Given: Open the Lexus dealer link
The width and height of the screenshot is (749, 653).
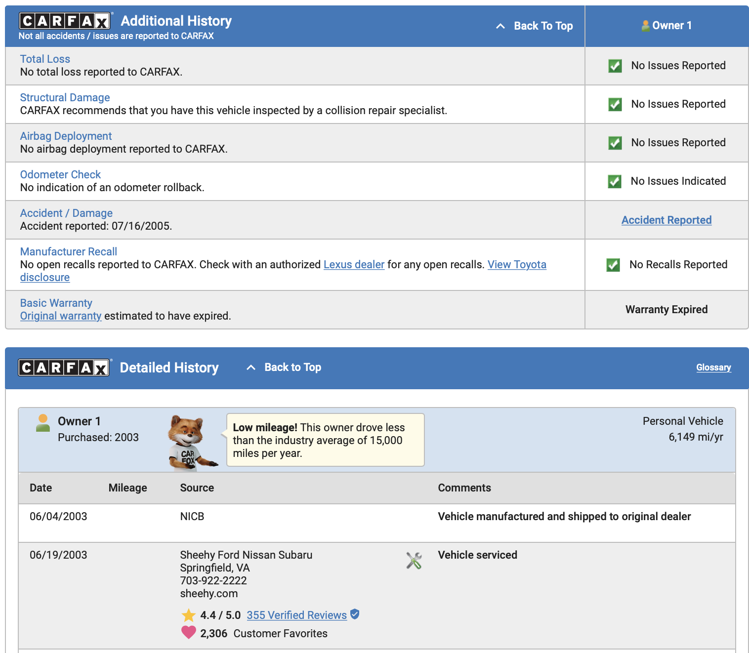Looking at the screenshot, I should (354, 264).
